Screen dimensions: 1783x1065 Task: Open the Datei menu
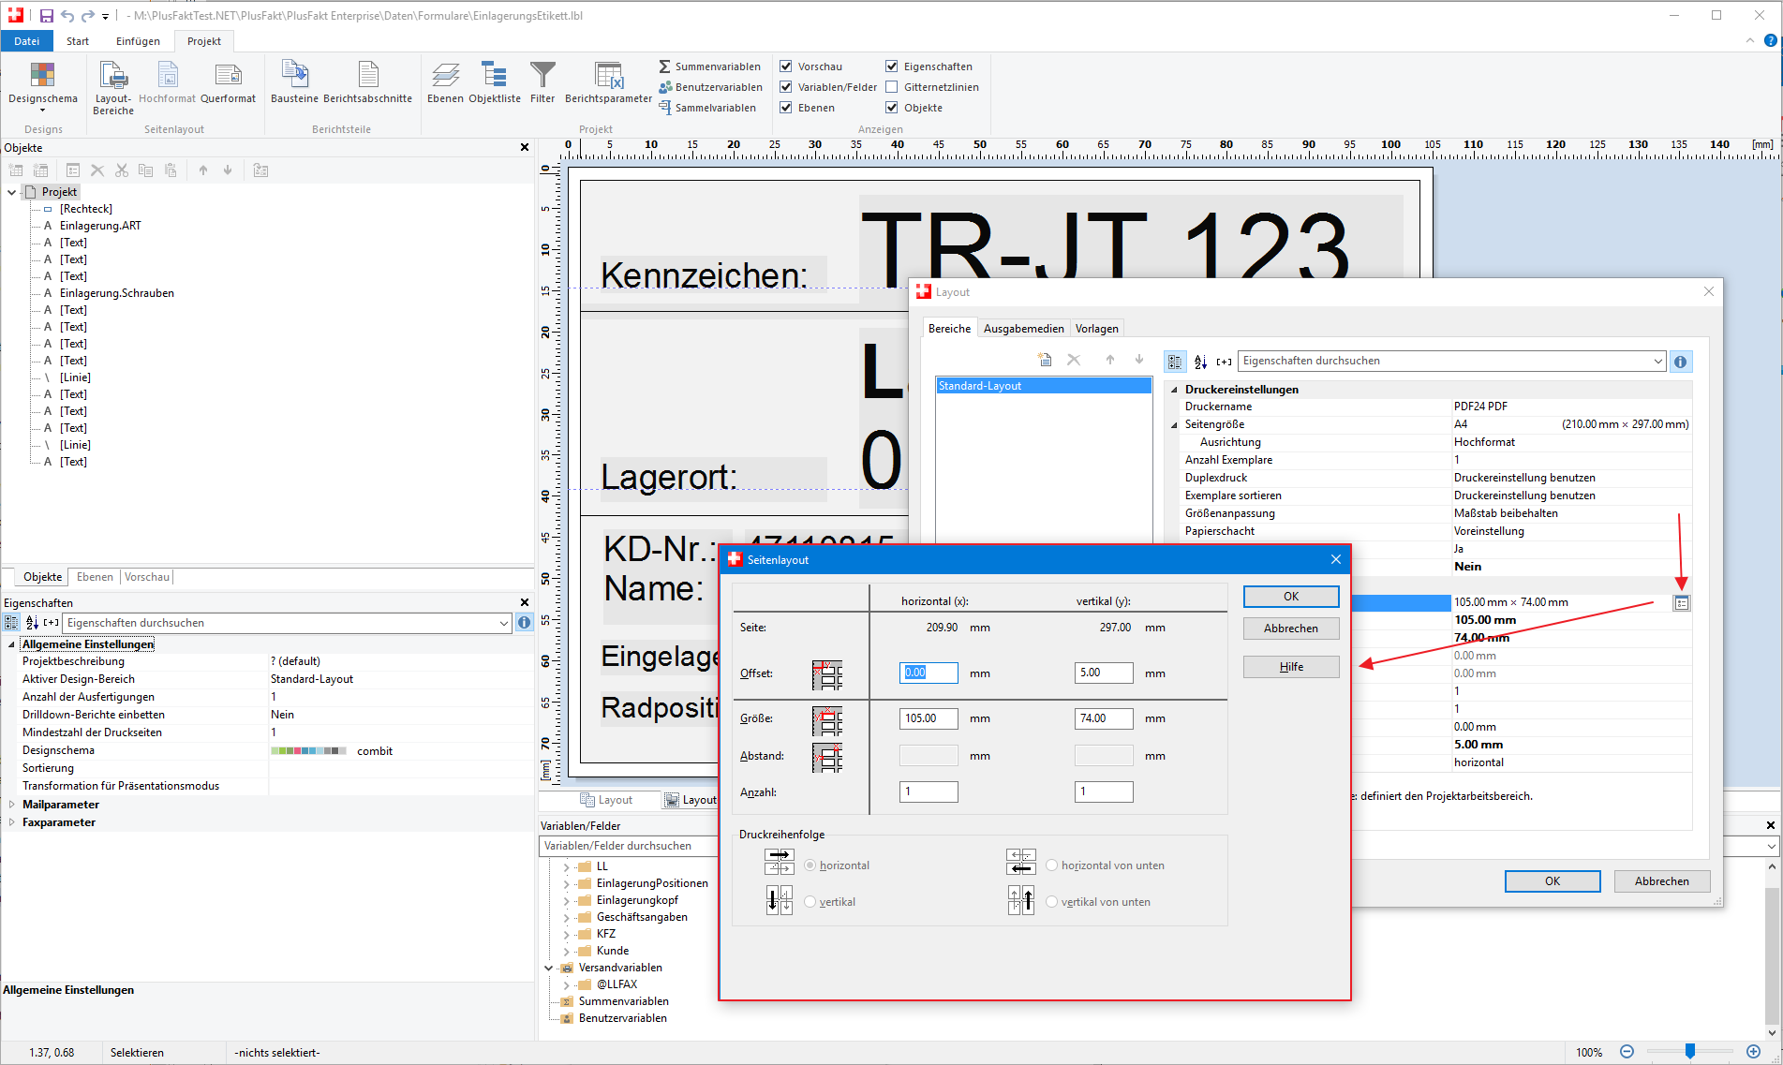point(27,41)
